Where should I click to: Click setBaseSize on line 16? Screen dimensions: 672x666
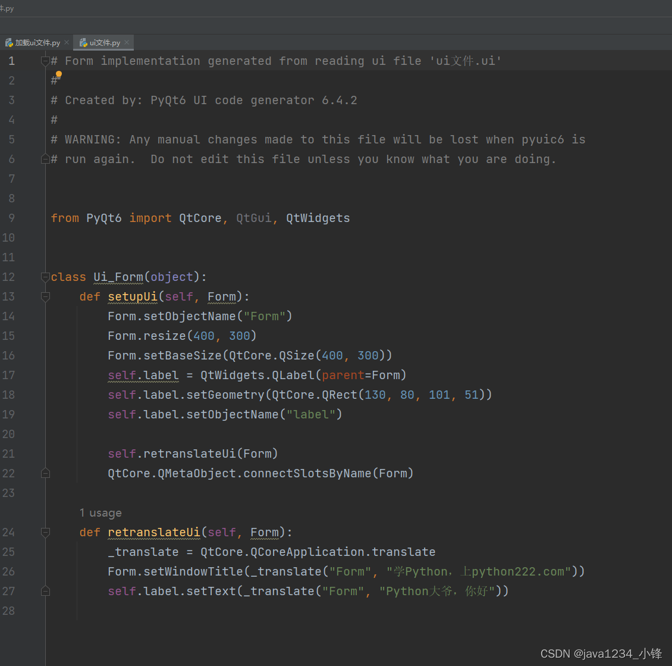(183, 355)
